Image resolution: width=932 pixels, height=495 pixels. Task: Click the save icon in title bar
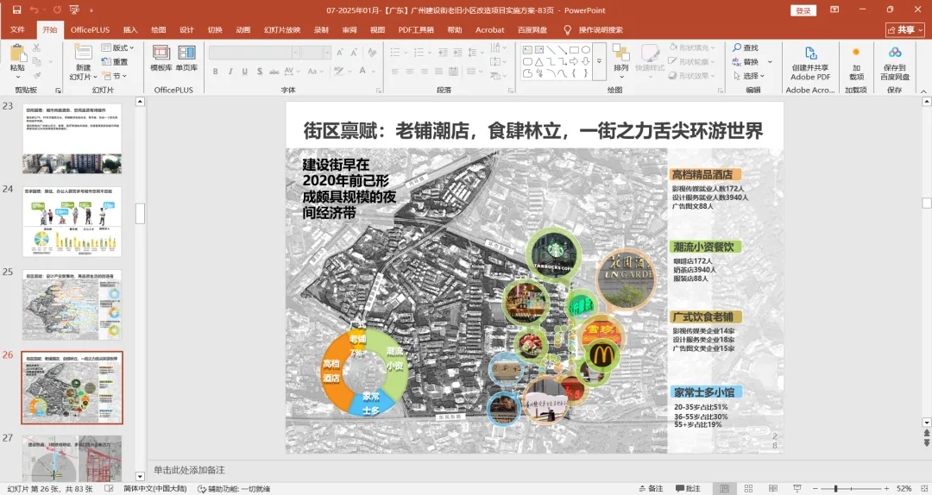point(16,10)
